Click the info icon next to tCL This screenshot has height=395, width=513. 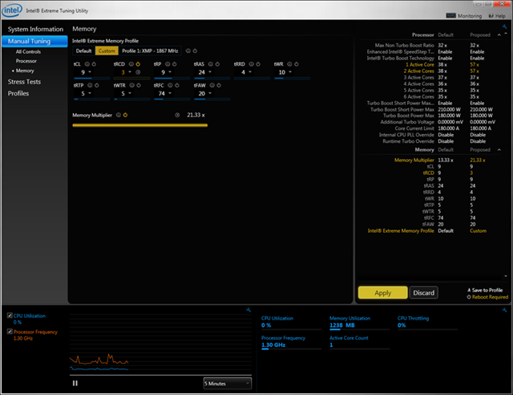coord(87,64)
